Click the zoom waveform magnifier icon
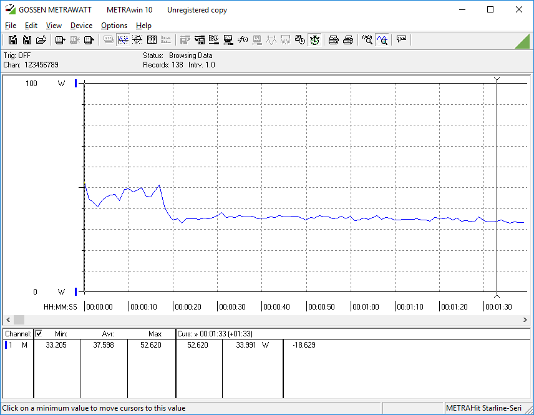534x415 pixels. [x=367, y=40]
